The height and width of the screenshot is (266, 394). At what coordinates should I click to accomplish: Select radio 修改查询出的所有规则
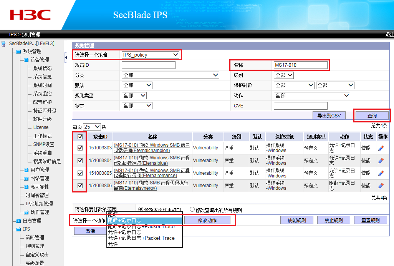coord(192,209)
